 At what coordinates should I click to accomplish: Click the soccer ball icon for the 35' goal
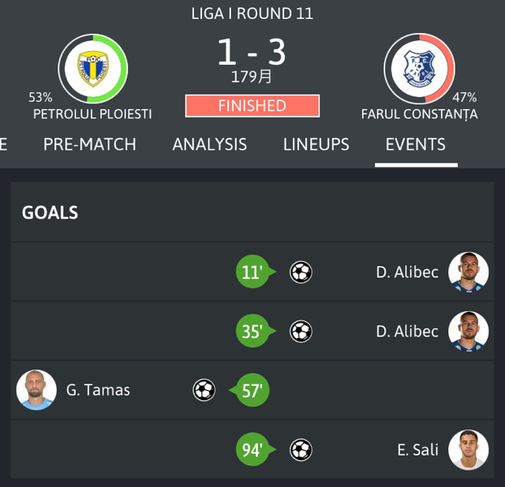point(301,331)
